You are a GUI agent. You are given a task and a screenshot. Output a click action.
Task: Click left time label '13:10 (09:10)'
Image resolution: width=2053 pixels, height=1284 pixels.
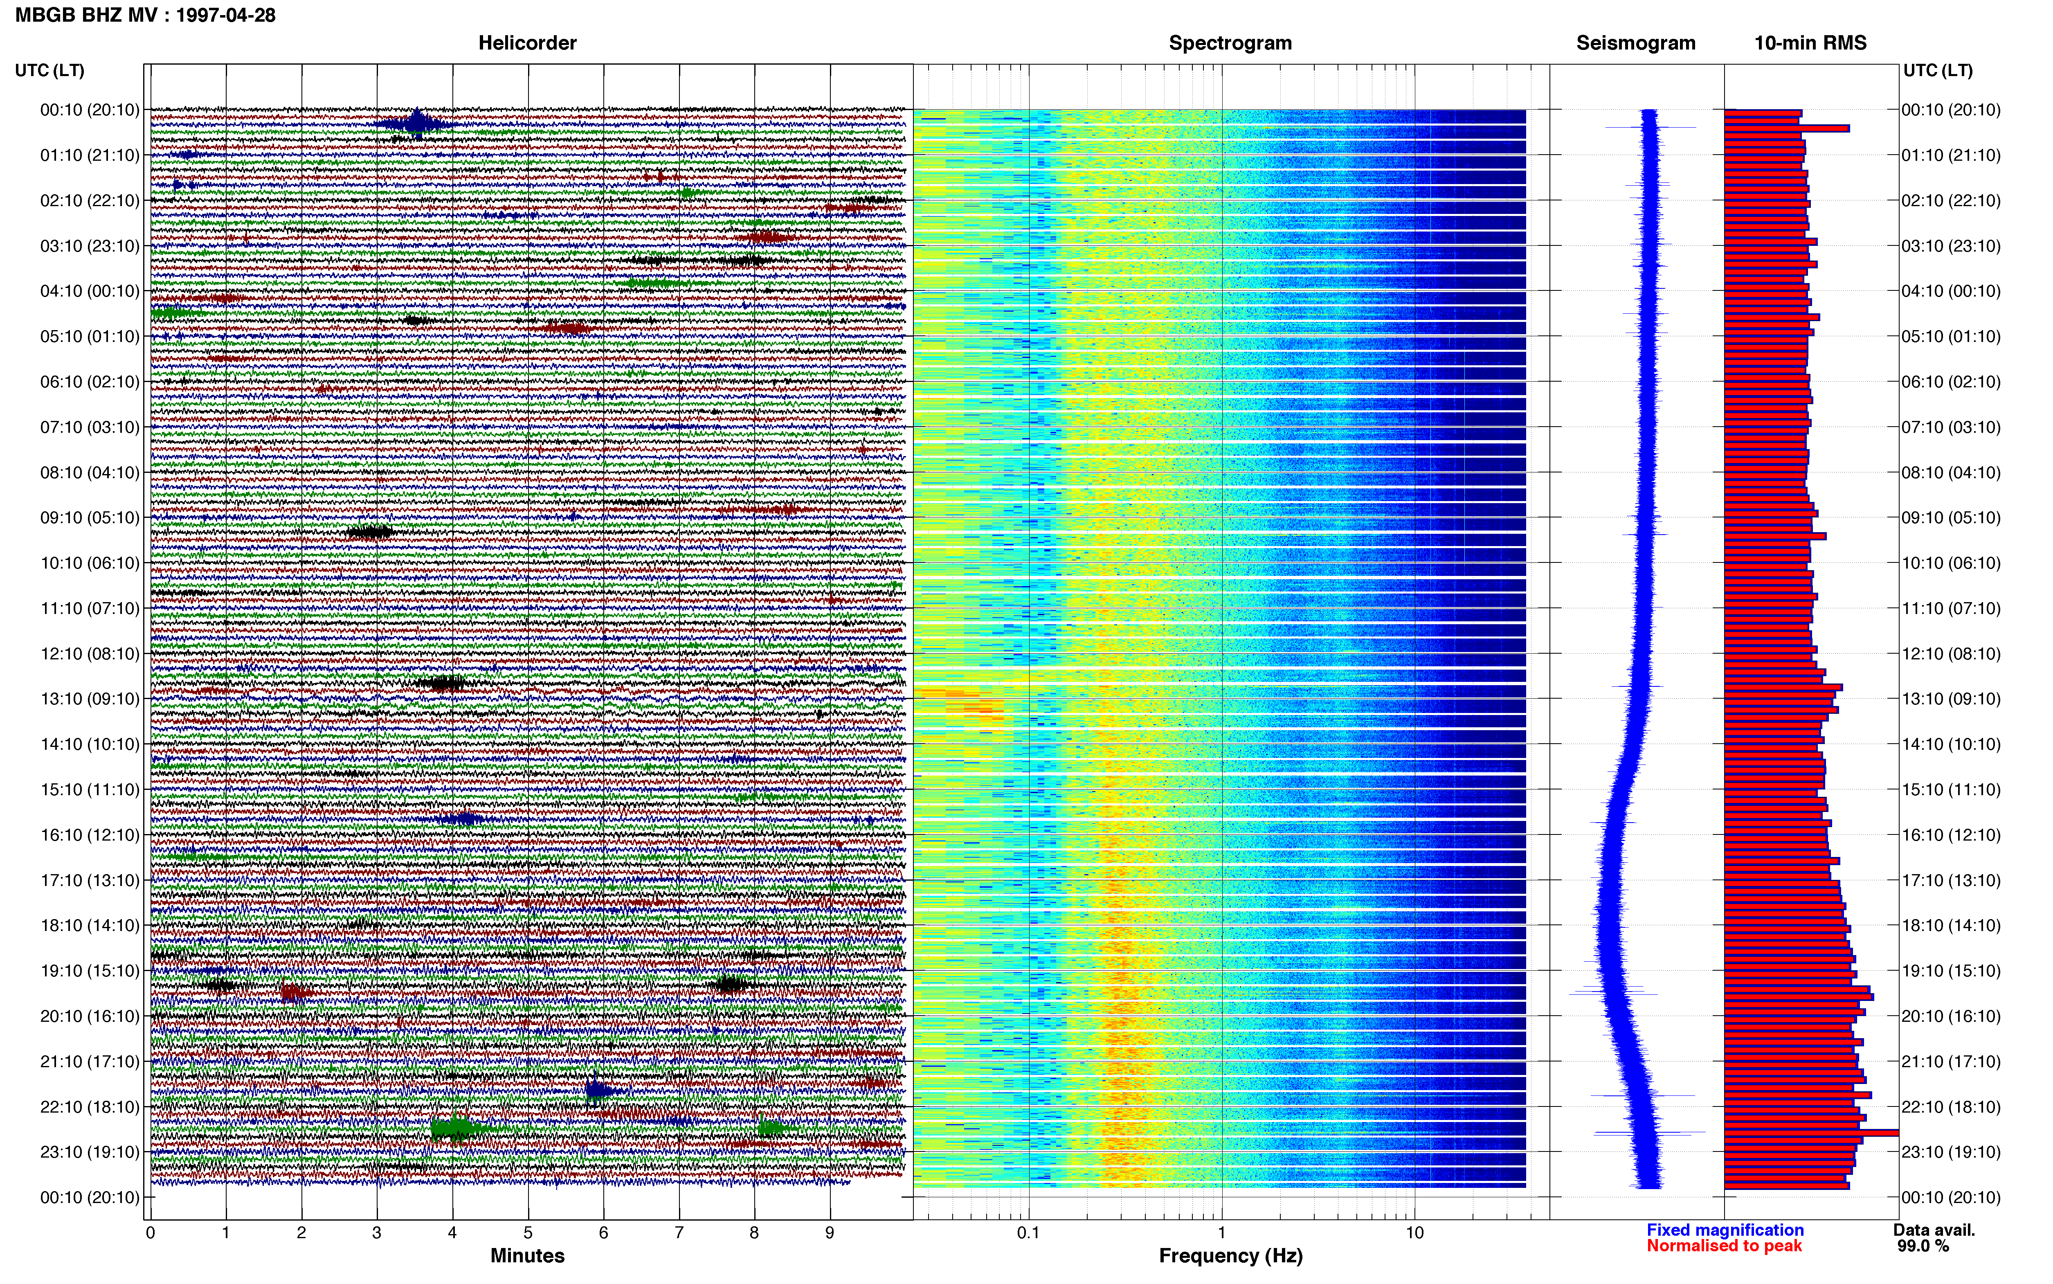(90, 698)
